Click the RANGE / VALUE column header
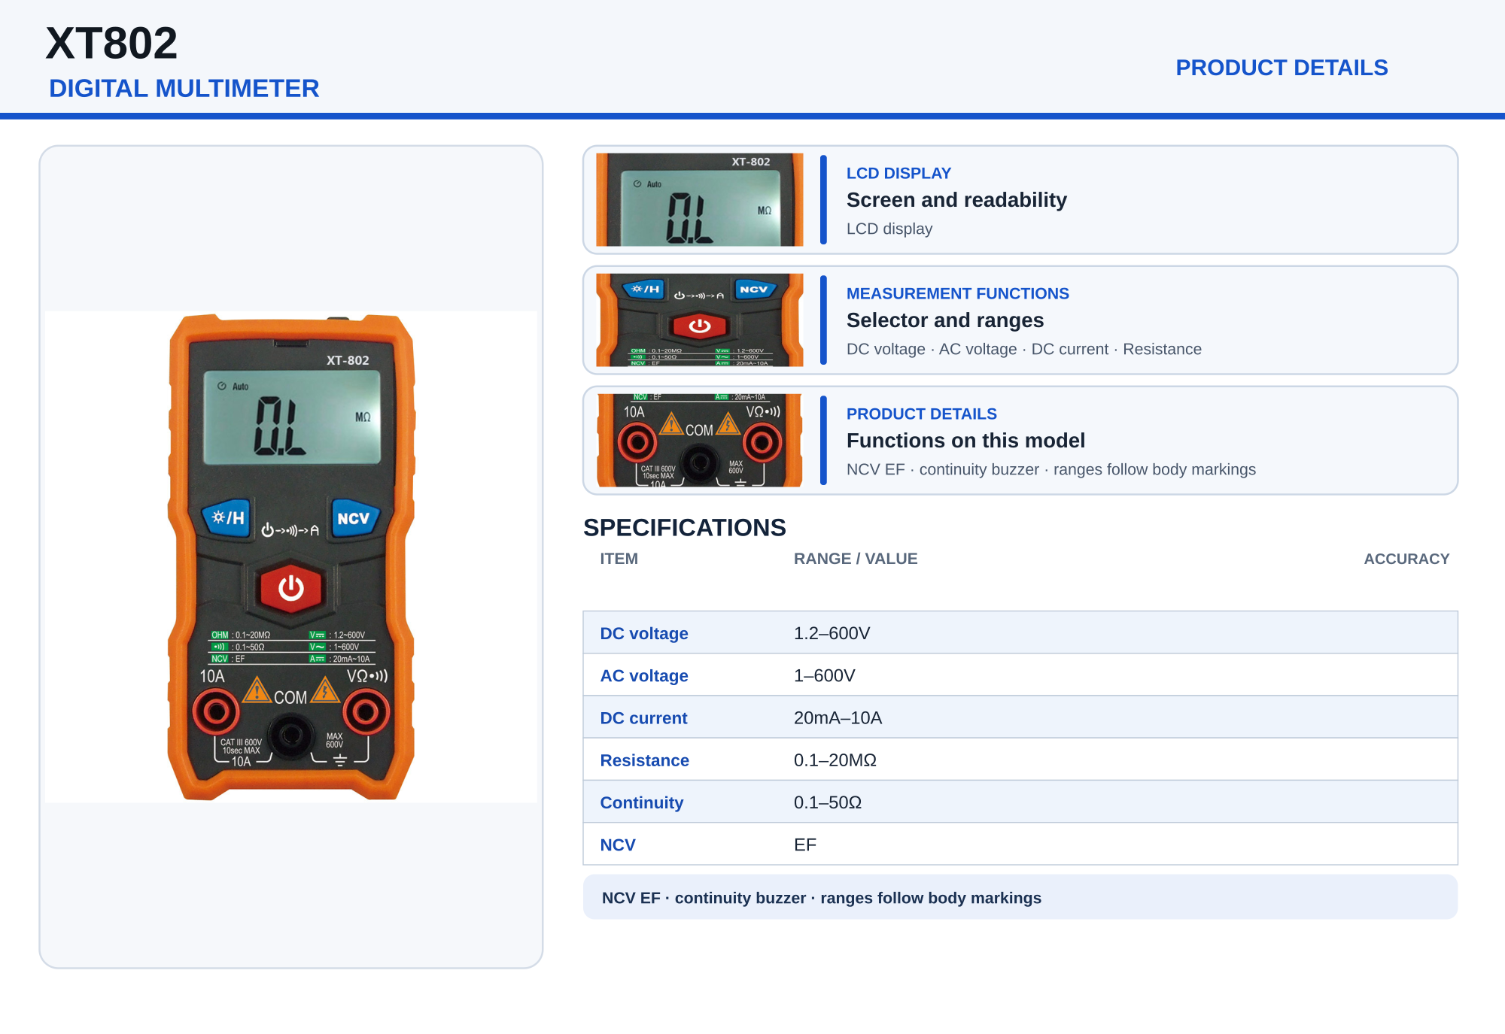The width and height of the screenshot is (1505, 1034). pos(856,559)
